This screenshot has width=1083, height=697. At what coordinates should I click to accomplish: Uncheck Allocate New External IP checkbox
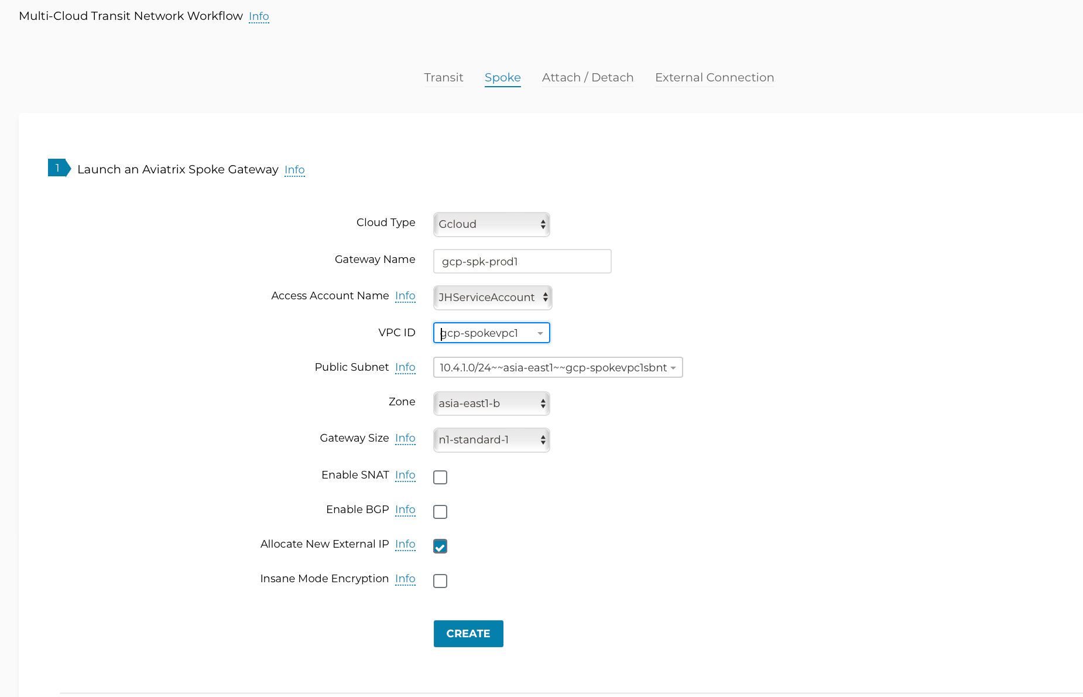[440, 546]
